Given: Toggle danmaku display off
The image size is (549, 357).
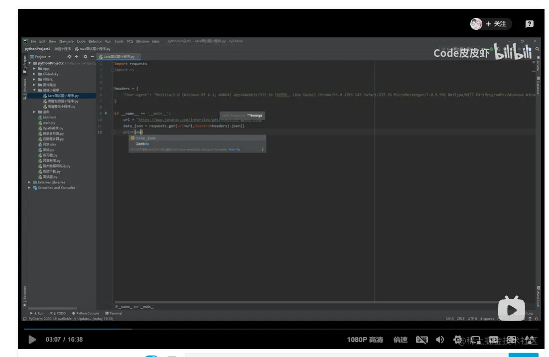Looking at the screenshot, I should tap(421, 339).
